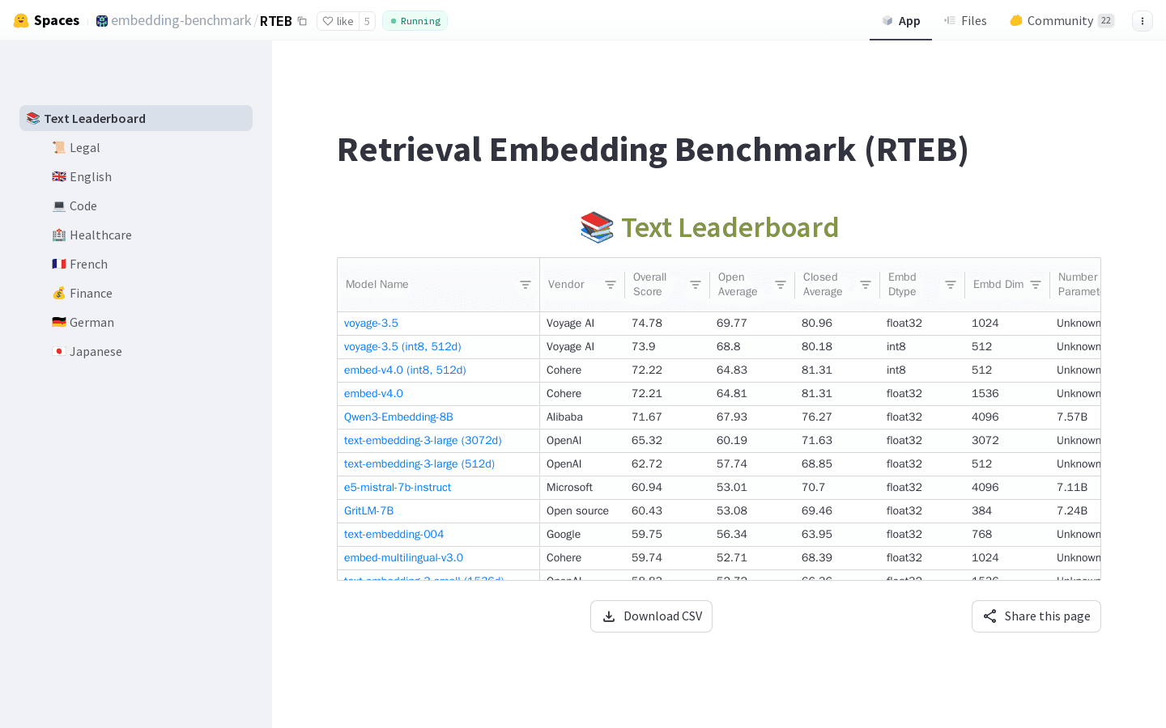
Task: Open the Open Average column filter
Action: coord(781,285)
